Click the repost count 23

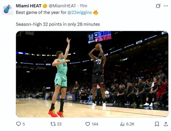coord(59,124)
